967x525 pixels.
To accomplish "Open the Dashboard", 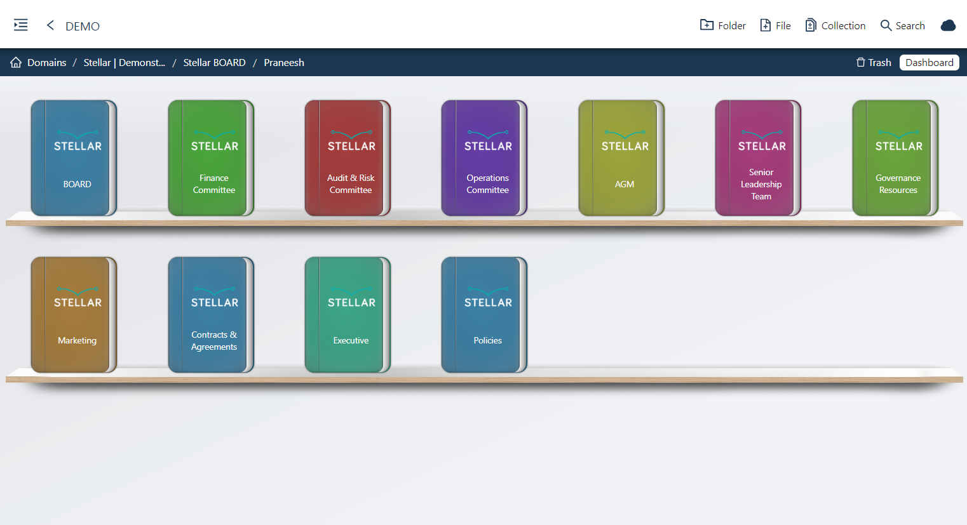I will click(929, 62).
